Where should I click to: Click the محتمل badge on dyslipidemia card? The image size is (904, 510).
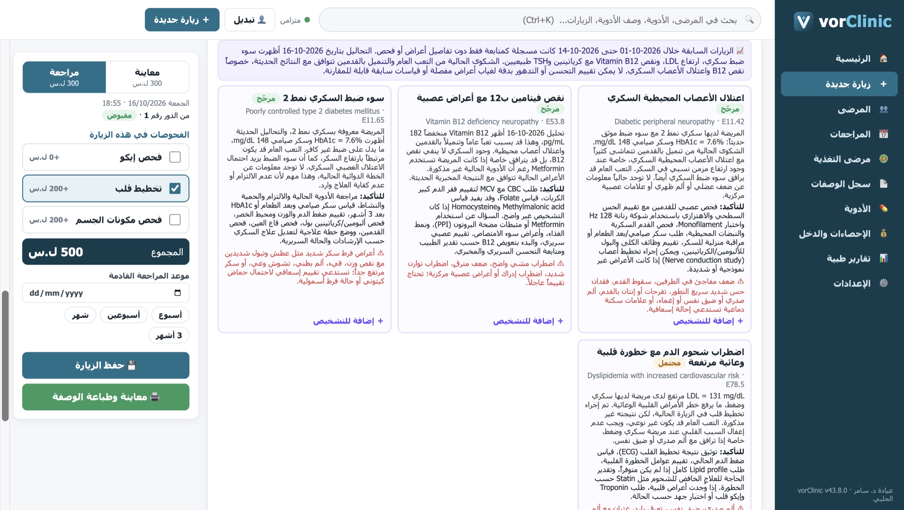(x=669, y=363)
